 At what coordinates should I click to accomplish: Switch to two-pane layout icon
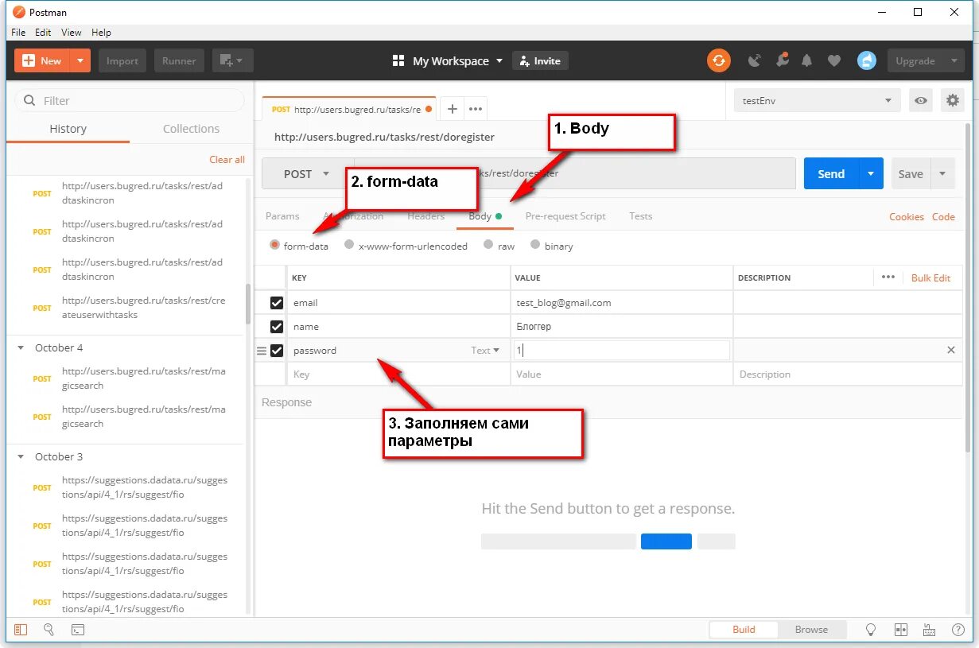pos(901,630)
